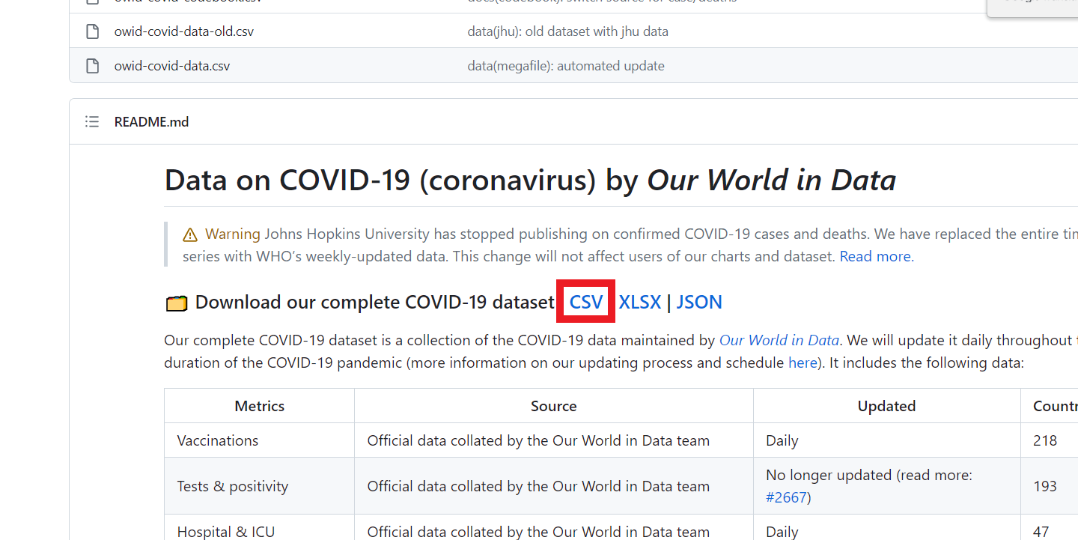Open the owid-covid-data.csv file
The height and width of the screenshot is (540, 1078).
172,66
